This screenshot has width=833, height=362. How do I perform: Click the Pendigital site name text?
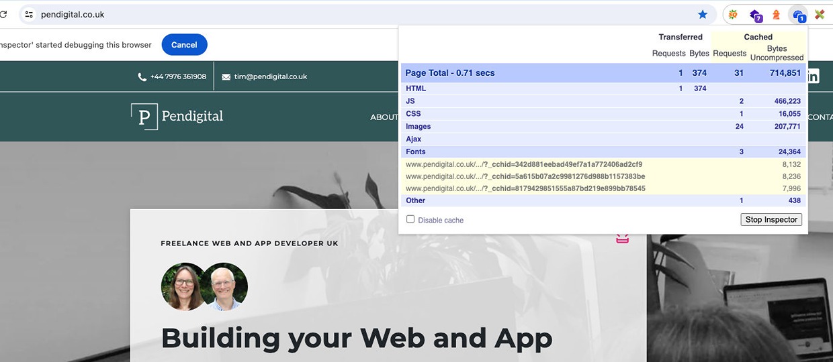pos(192,117)
